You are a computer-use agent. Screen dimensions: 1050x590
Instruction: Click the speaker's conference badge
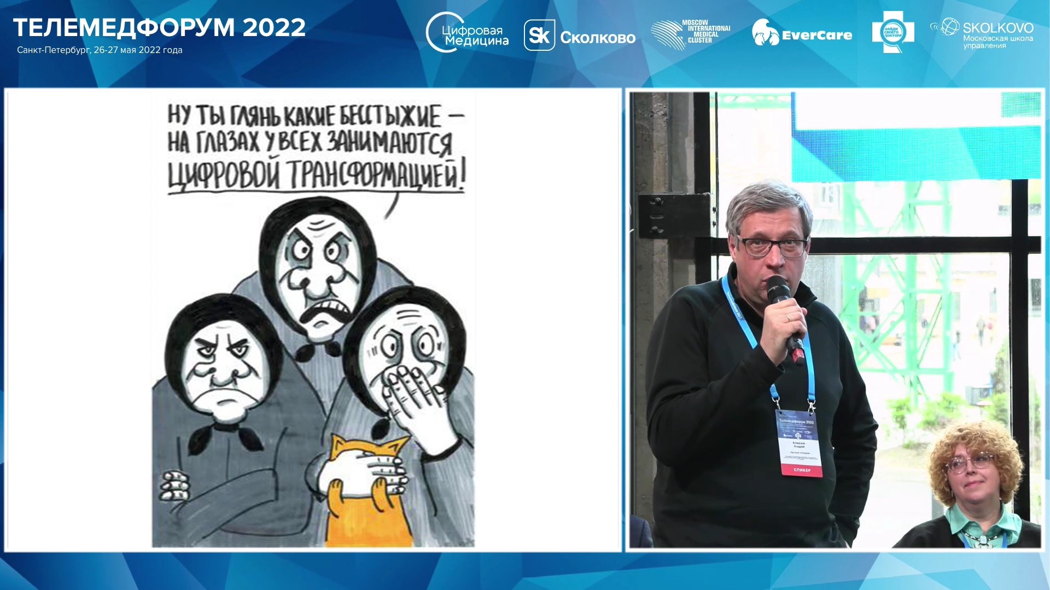click(x=800, y=442)
